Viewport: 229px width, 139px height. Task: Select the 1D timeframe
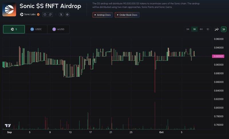point(208,29)
